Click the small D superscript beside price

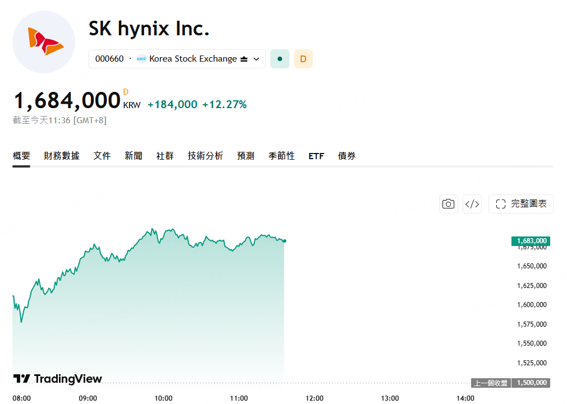coord(126,92)
